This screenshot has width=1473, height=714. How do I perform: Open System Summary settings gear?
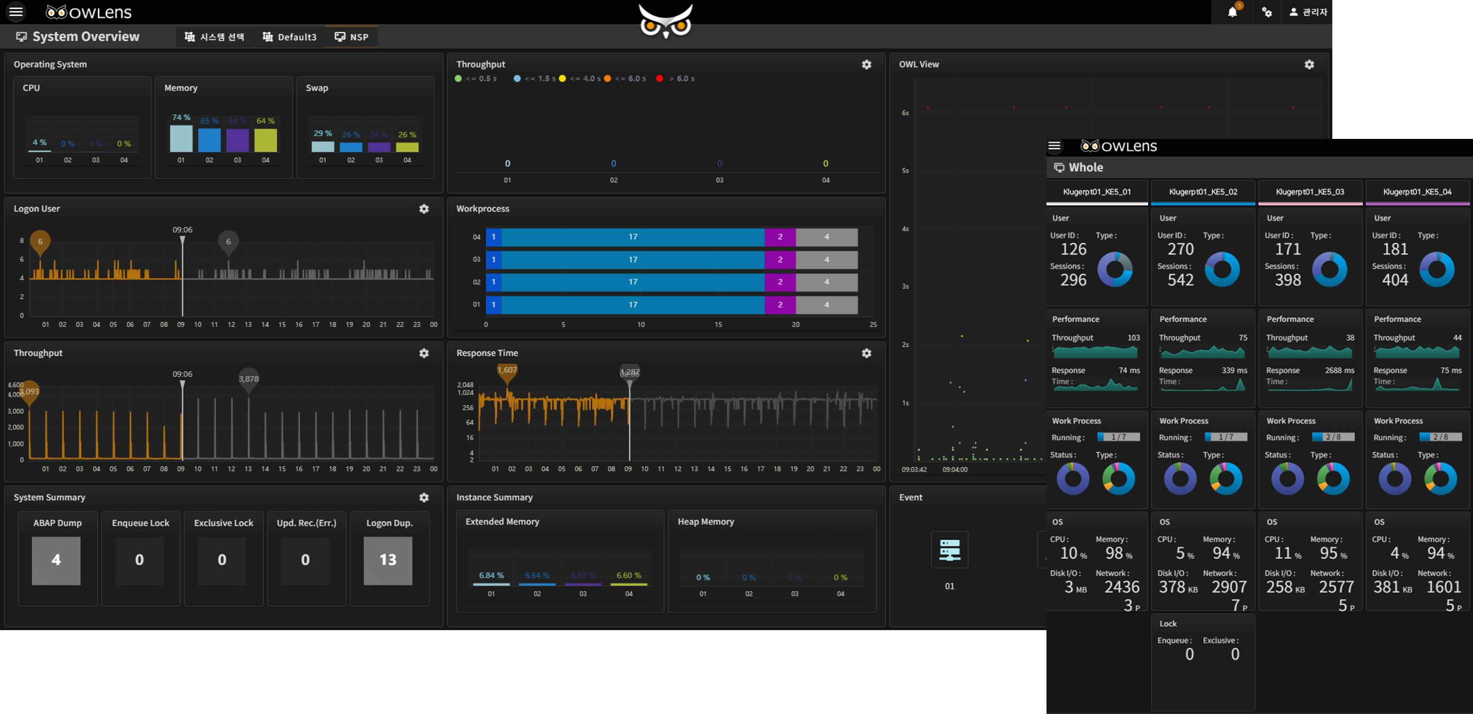click(424, 498)
